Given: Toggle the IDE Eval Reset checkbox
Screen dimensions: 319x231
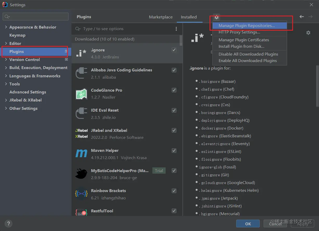Looking at the screenshot, I should coord(174,110).
